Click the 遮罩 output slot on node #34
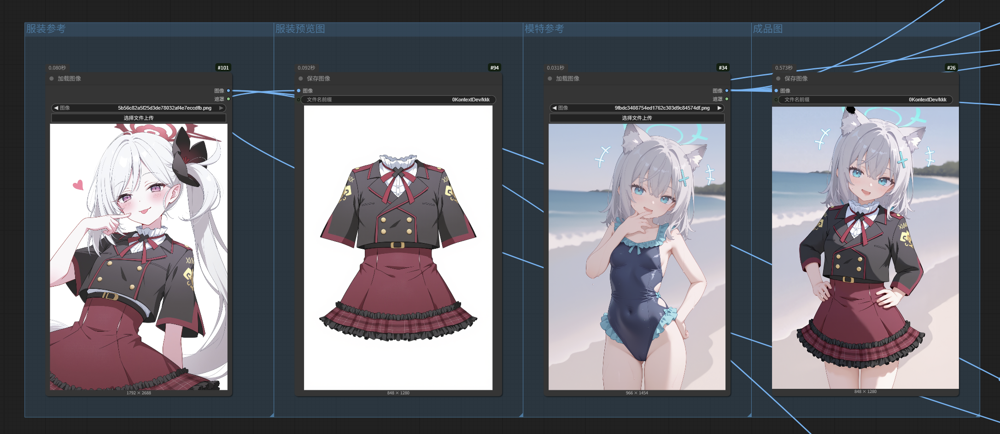This screenshot has height=434, width=1000. coord(727,99)
